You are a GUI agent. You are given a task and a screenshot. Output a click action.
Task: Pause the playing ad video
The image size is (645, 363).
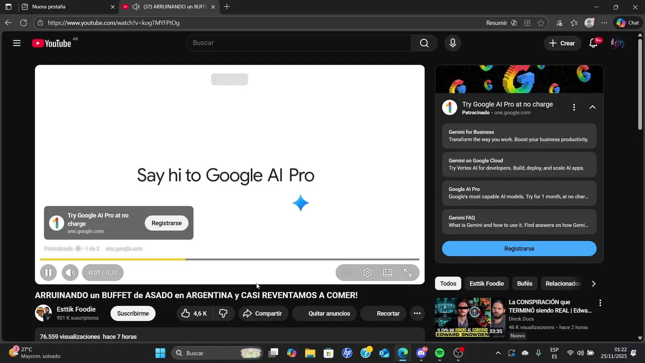coord(48,273)
